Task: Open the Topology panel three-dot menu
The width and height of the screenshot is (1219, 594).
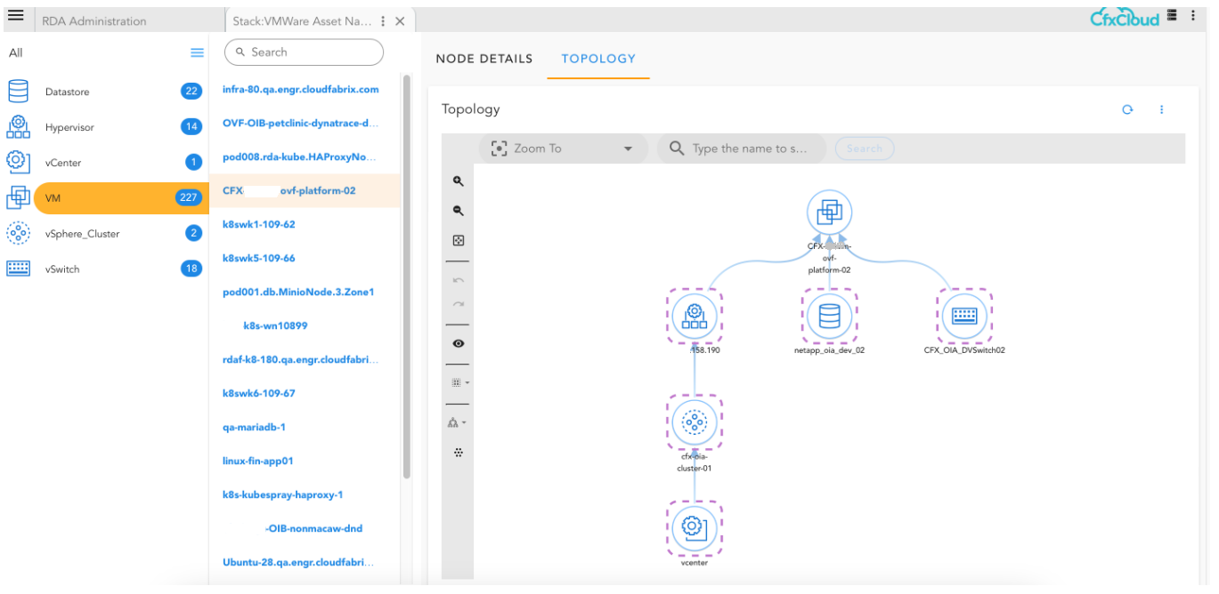Action: 1161,109
